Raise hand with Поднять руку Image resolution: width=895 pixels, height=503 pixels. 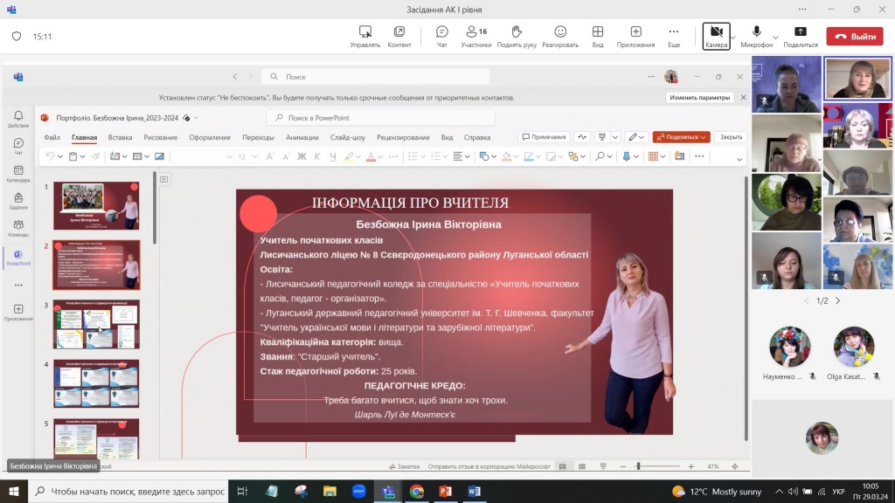click(x=516, y=36)
